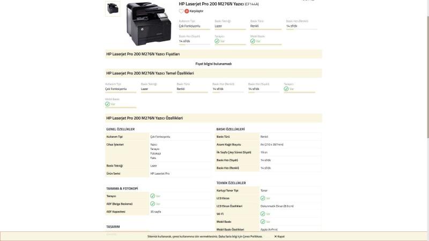
Task: Click ADF (Belge Besleme) green check icon
Action: (x=152, y=204)
